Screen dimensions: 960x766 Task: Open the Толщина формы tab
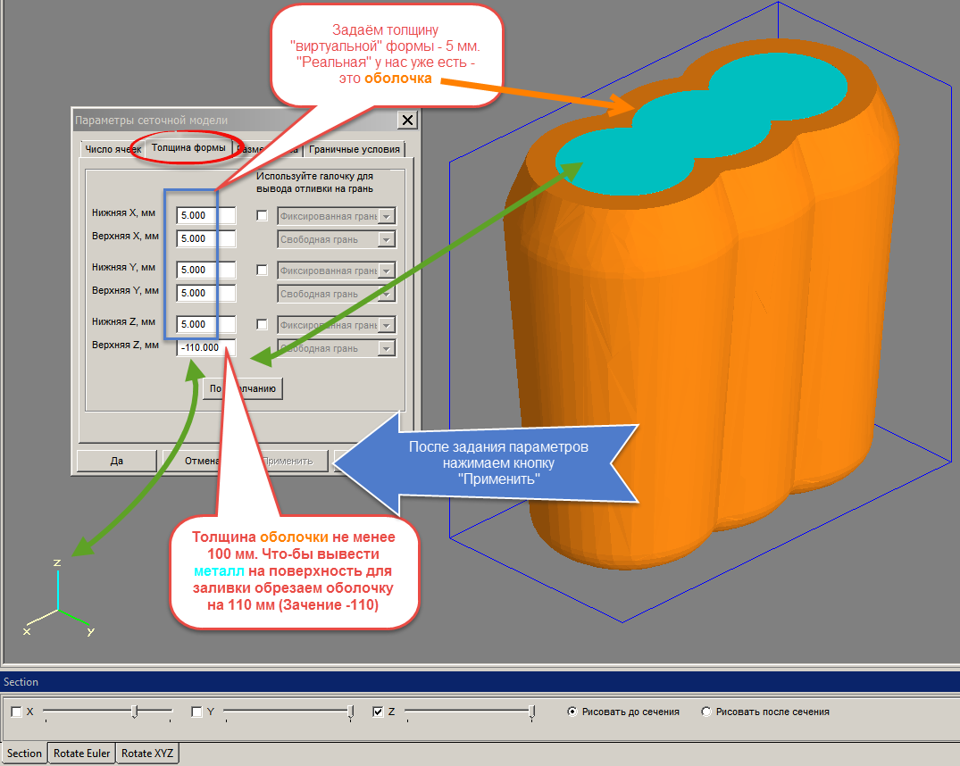(188, 147)
